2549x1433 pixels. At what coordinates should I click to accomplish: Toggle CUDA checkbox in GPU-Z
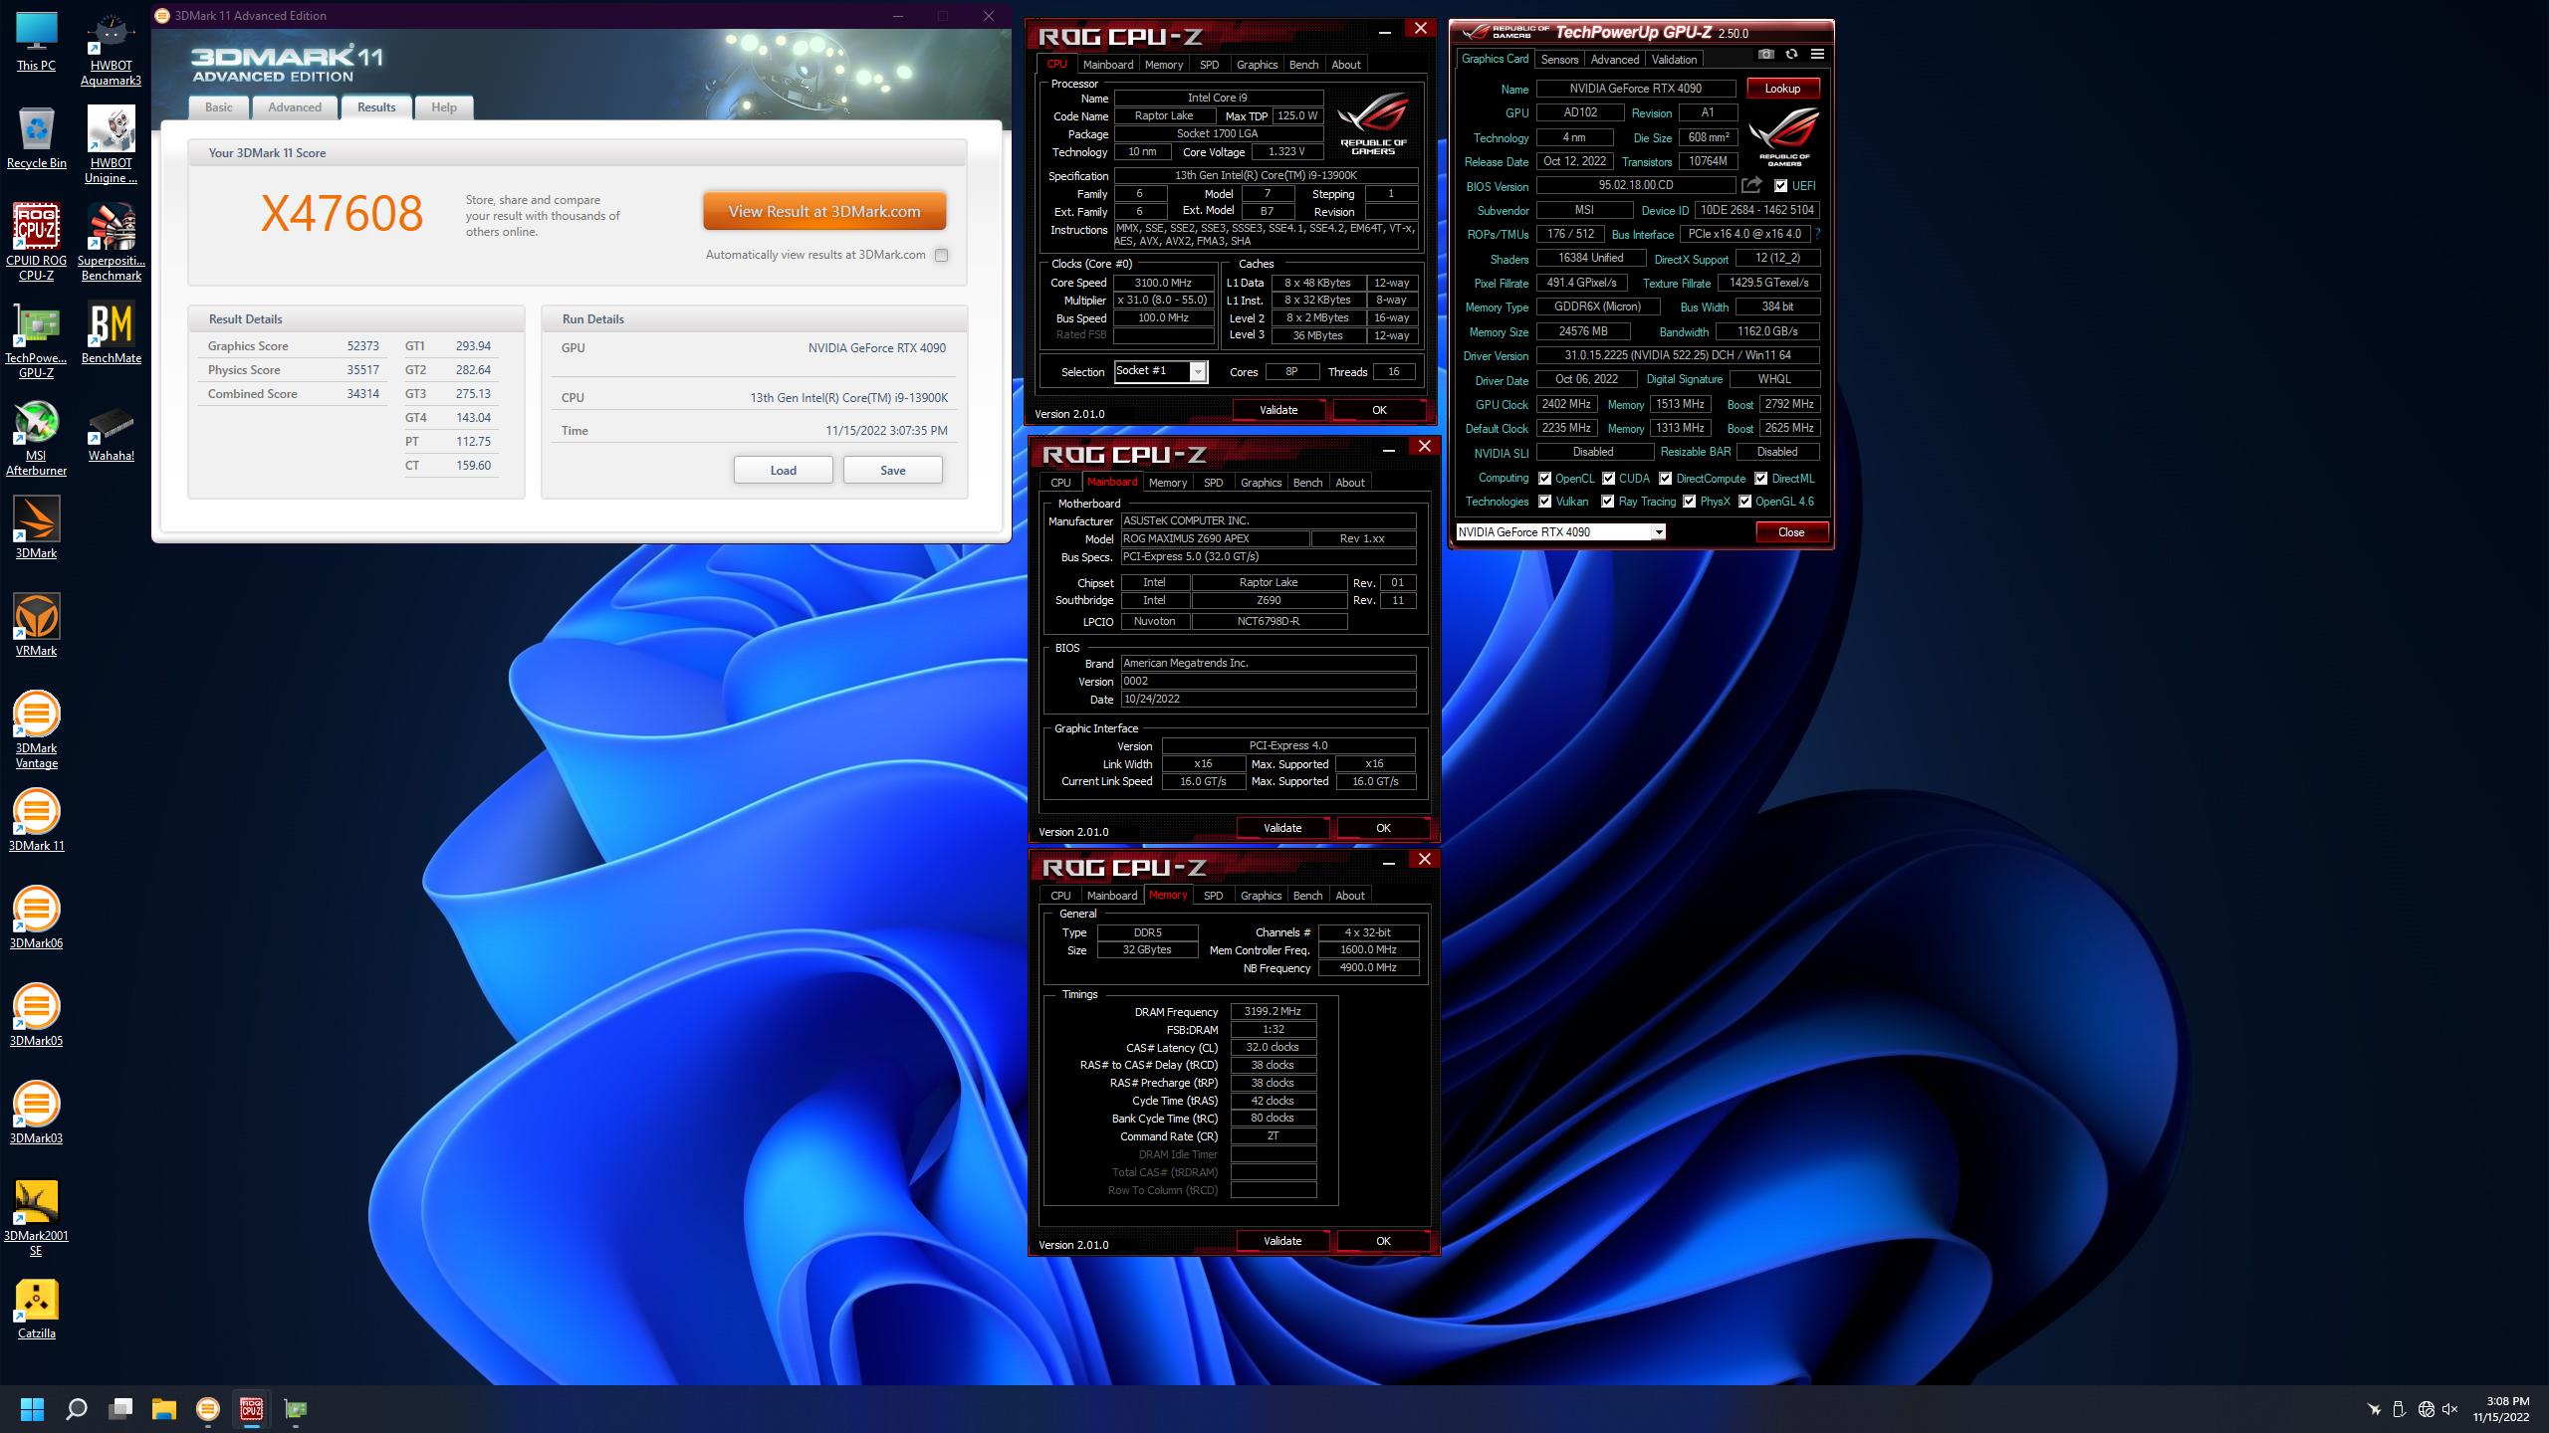coord(1608,479)
